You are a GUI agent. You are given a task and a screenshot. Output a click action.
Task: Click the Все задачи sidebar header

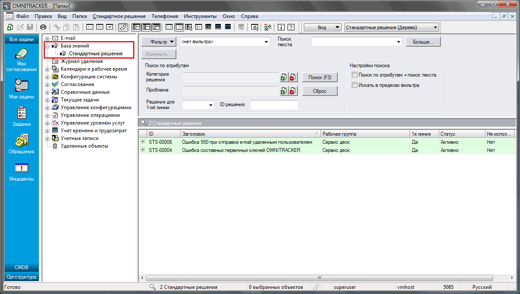[21, 39]
